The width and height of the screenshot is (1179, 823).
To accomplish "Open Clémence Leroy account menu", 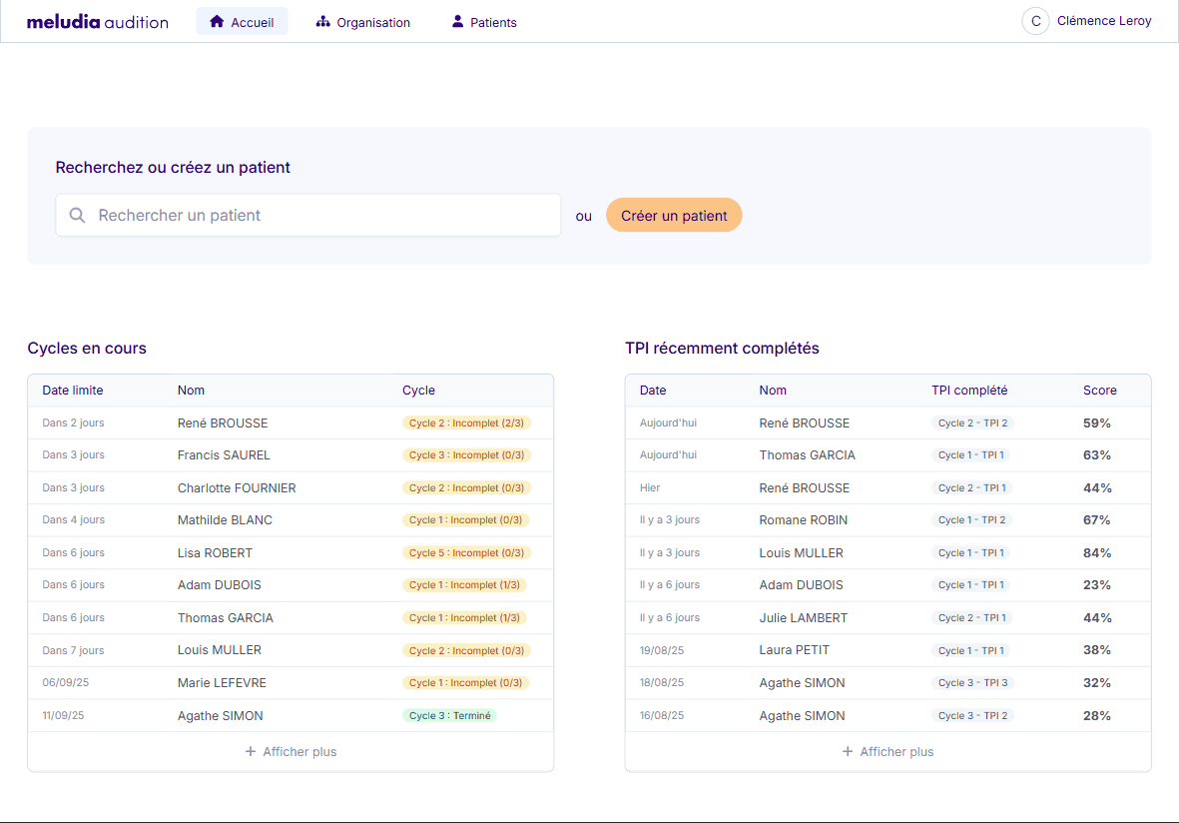I will click(x=1103, y=21).
